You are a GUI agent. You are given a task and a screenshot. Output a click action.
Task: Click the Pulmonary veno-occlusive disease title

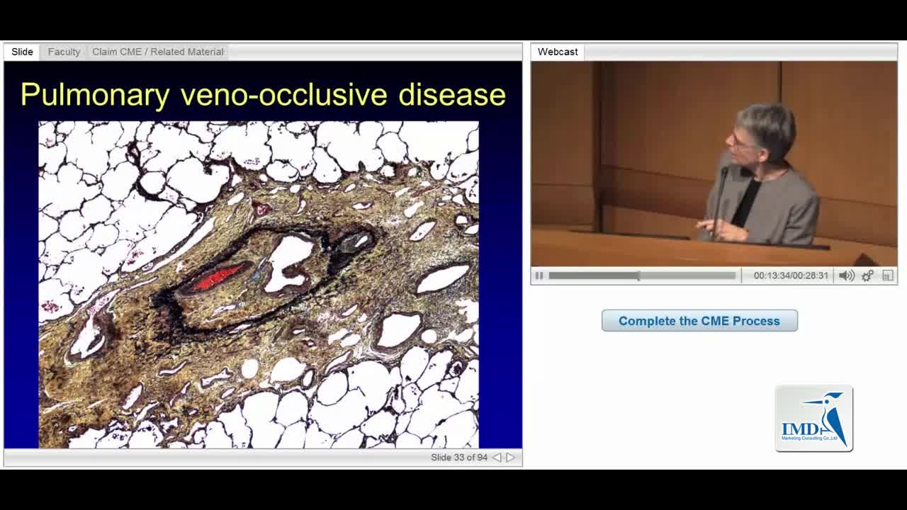(x=263, y=95)
